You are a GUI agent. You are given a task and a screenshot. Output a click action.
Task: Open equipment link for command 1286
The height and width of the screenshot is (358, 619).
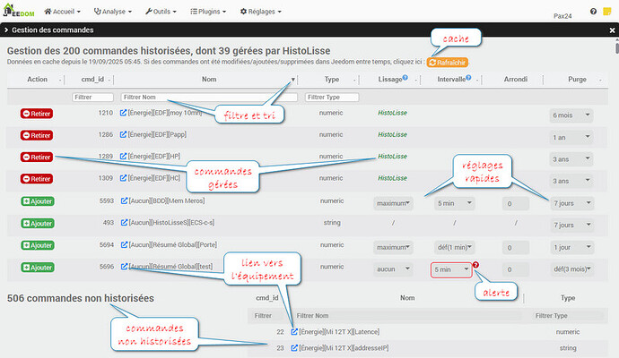123,134
